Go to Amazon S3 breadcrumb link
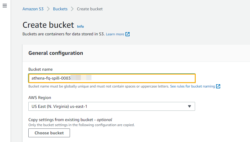This screenshot has width=250, height=142. (x=33, y=9)
